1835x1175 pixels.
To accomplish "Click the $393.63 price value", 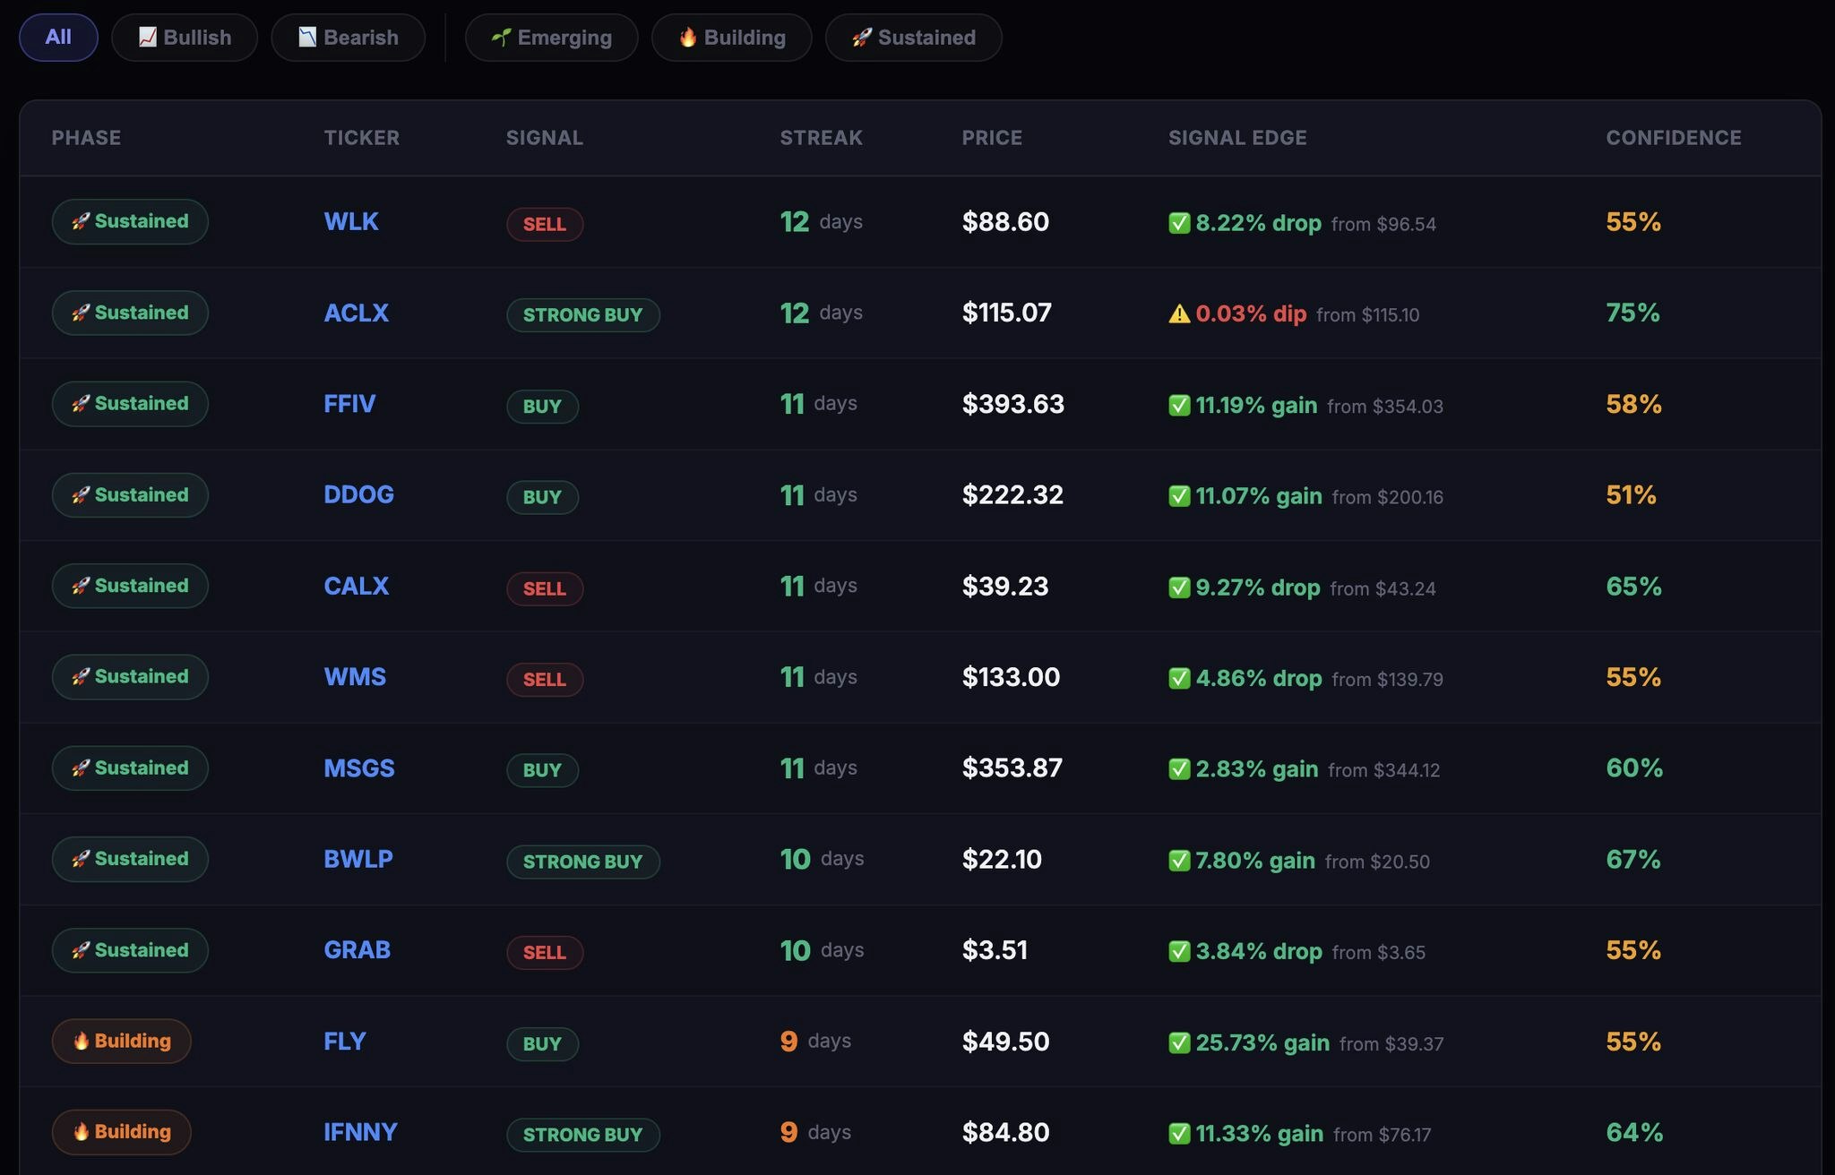I will click(1013, 404).
